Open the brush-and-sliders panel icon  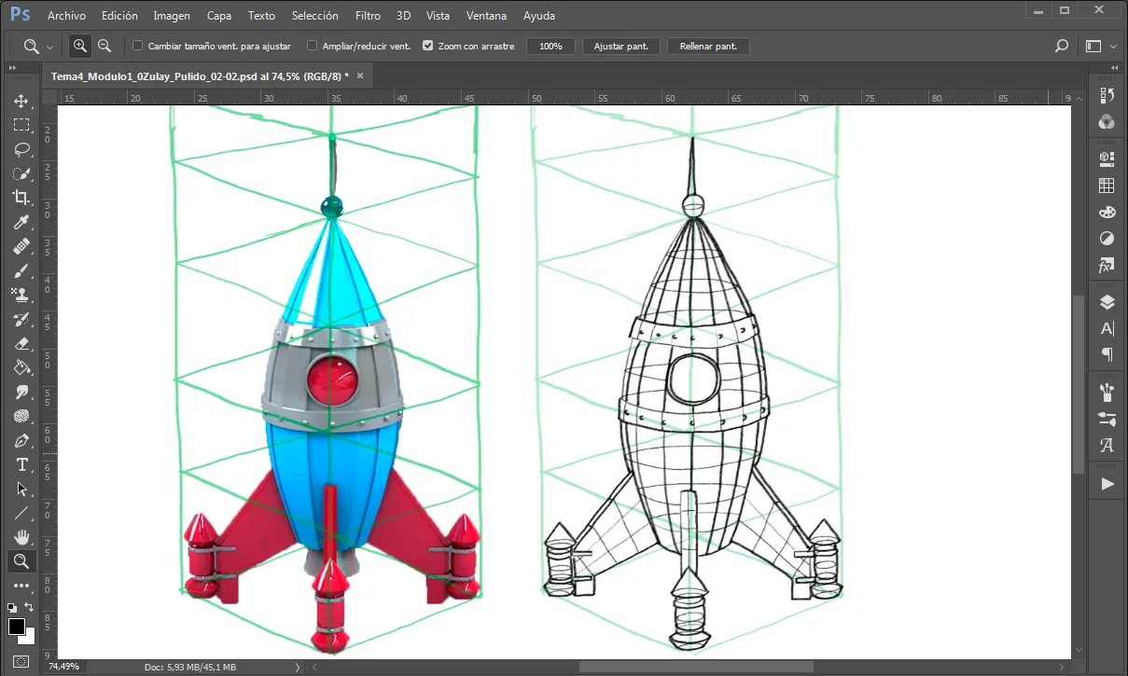point(1107,419)
